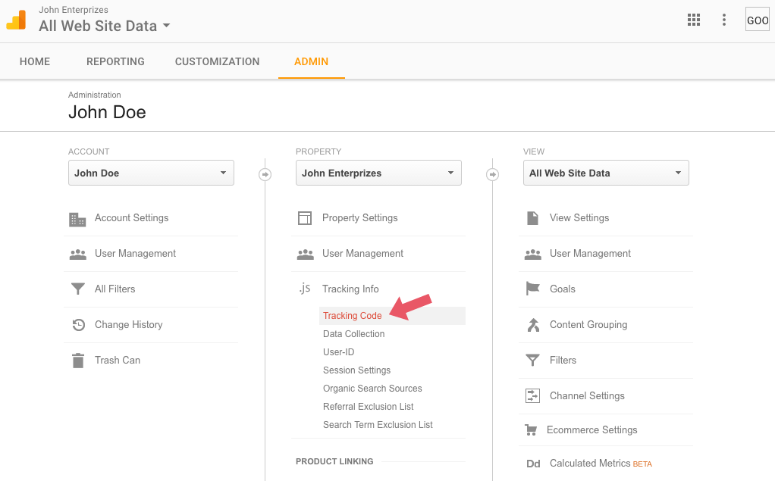
Task: Open Channel Settings
Action: pos(587,395)
